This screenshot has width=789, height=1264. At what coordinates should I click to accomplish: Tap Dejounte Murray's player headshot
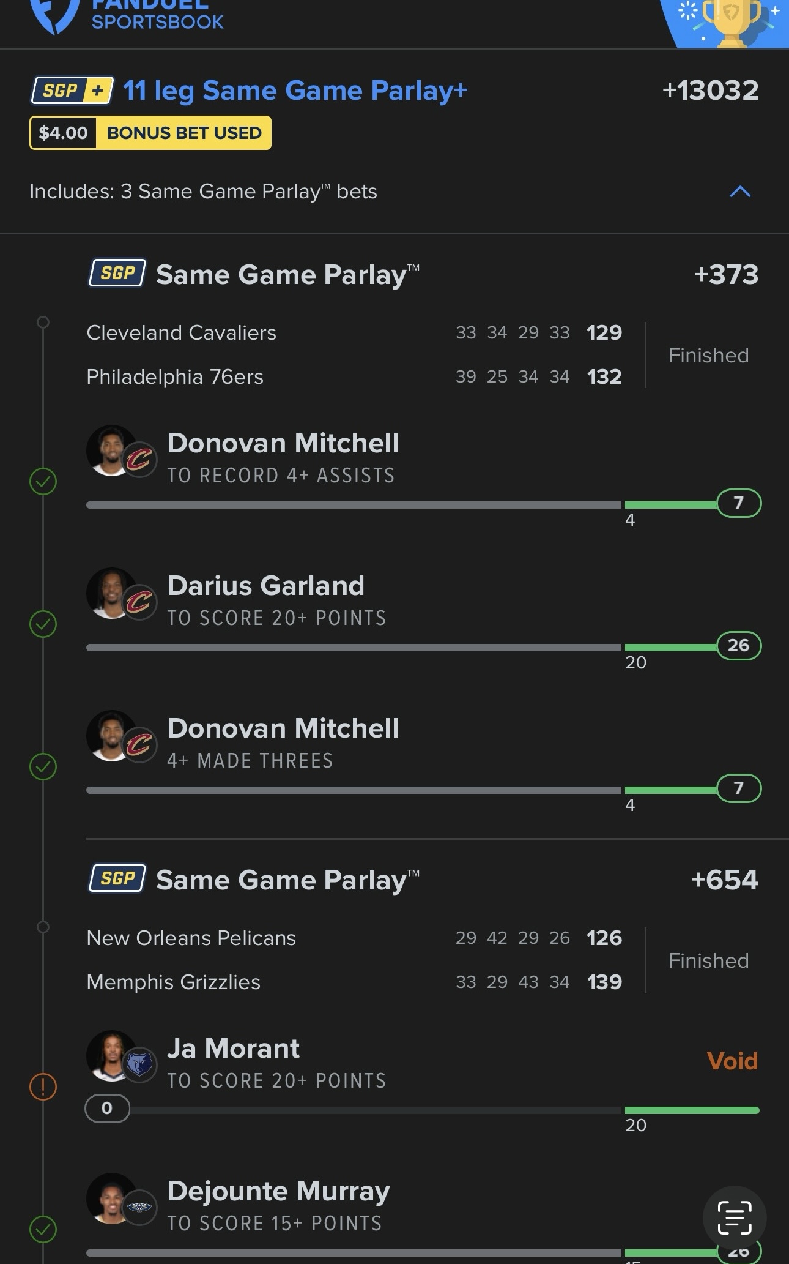coord(112,1198)
